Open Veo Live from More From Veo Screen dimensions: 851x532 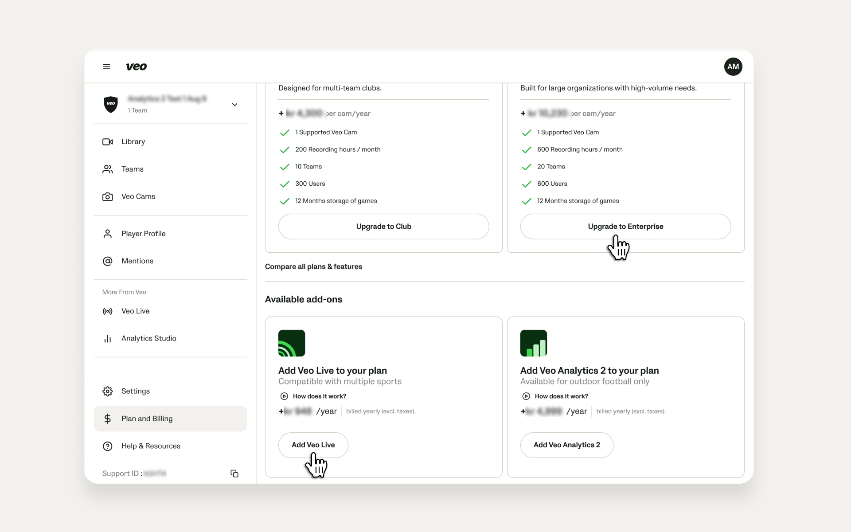click(x=171, y=311)
